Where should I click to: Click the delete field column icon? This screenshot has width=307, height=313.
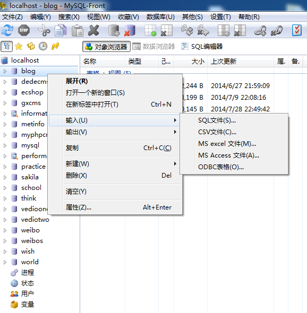coord(240,30)
